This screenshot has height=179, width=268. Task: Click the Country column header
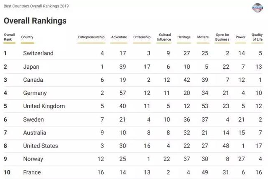pyautogui.click(x=27, y=37)
